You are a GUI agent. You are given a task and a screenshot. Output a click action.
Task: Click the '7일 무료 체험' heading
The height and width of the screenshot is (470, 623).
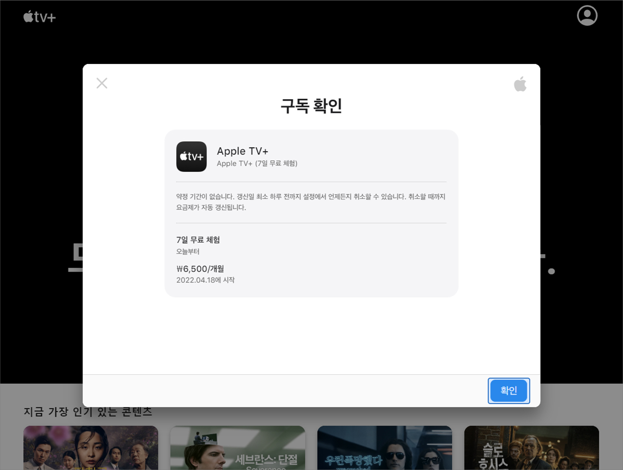[x=198, y=239]
